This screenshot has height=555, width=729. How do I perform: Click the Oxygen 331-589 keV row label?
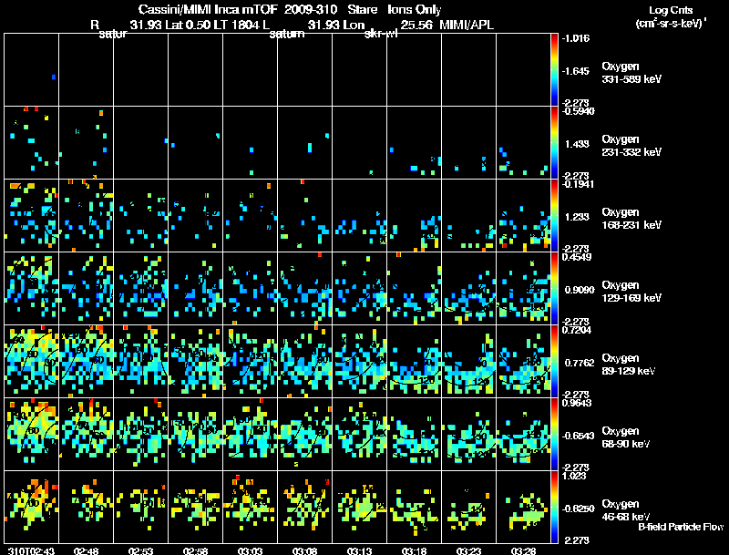[x=631, y=73]
